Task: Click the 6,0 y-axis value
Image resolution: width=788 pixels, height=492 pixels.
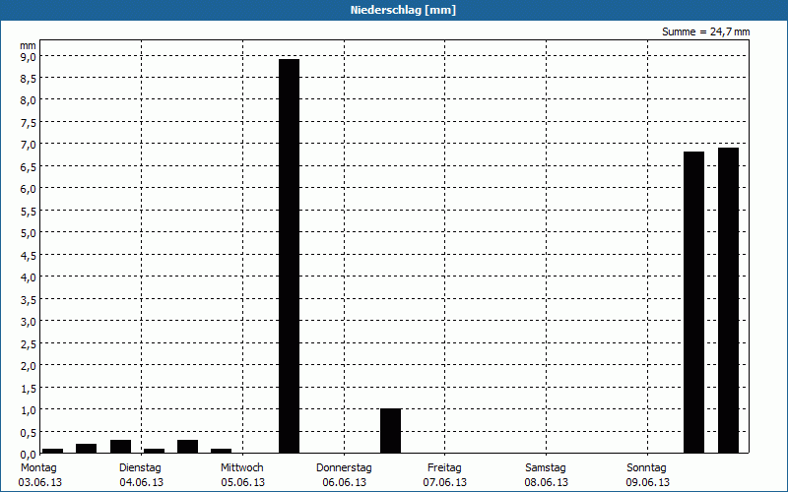Action: (29, 189)
